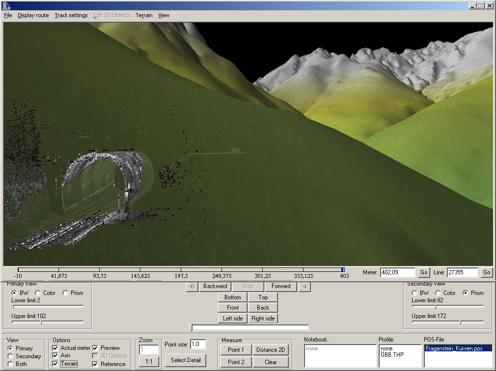This screenshot has width=496, height=371.
Task: Click the Select Detail button
Action: click(x=185, y=360)
